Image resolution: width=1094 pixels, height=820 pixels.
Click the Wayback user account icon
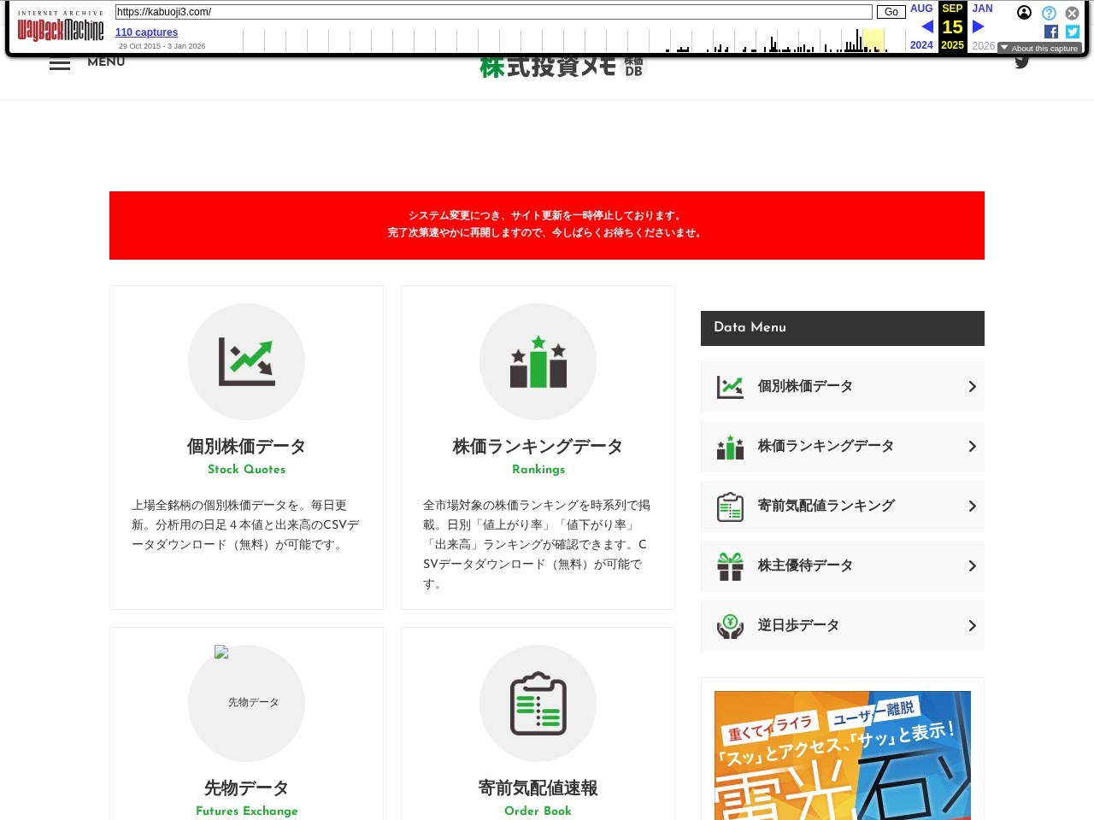1024,13
